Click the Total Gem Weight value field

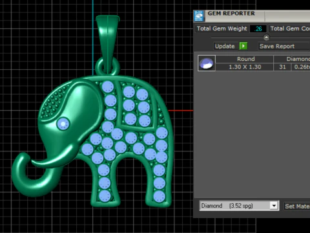258,28
